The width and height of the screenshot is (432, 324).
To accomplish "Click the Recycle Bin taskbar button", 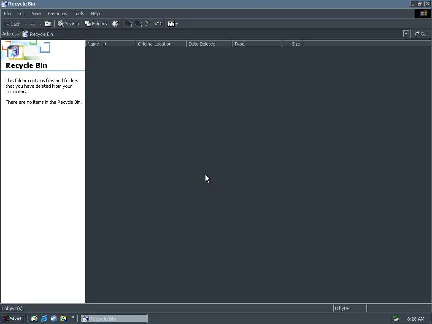I will point(114,319).
